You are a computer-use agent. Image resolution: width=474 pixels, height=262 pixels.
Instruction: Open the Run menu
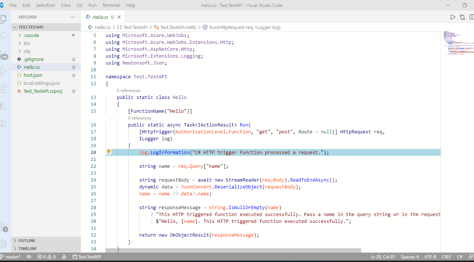(x=93, y=5)
